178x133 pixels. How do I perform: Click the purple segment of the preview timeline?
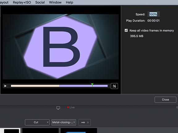(83, 86)
